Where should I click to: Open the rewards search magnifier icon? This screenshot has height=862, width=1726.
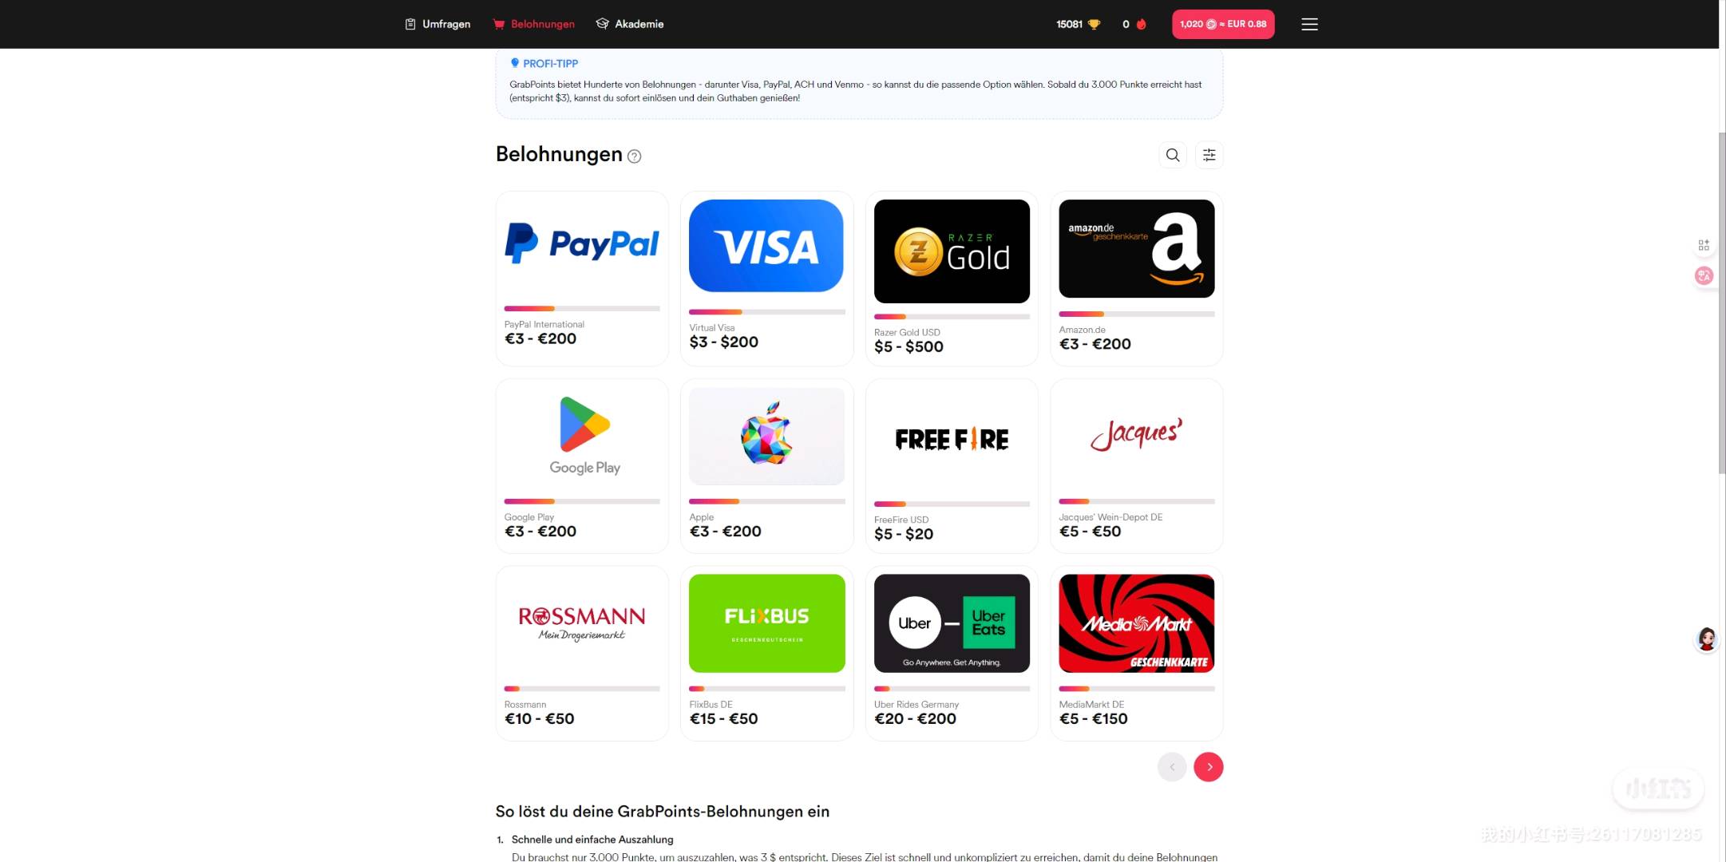click(1173, 155)
